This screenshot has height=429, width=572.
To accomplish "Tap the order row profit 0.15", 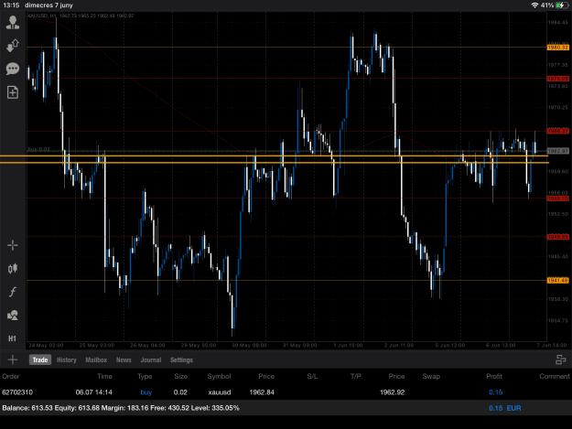I will tap(495, 392).
